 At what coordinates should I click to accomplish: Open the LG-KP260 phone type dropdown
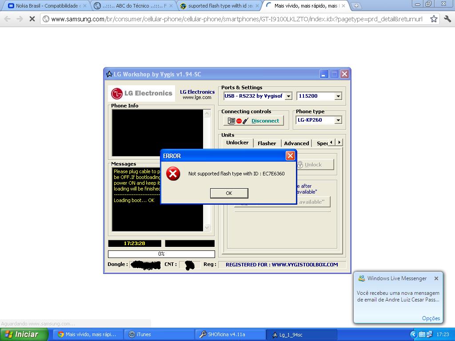(338, 120)
